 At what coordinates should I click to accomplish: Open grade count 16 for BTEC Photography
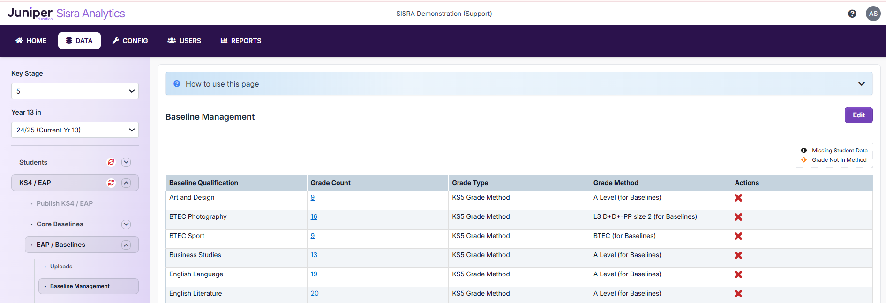[314, 216]
